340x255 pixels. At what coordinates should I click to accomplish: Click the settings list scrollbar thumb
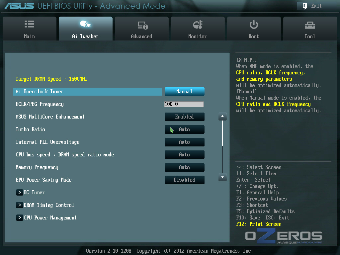point(222,133)
